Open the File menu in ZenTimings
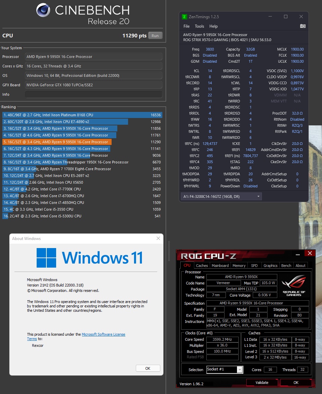Image resolution: width=322 pixels, height=394 pixels. coord(187,26)
